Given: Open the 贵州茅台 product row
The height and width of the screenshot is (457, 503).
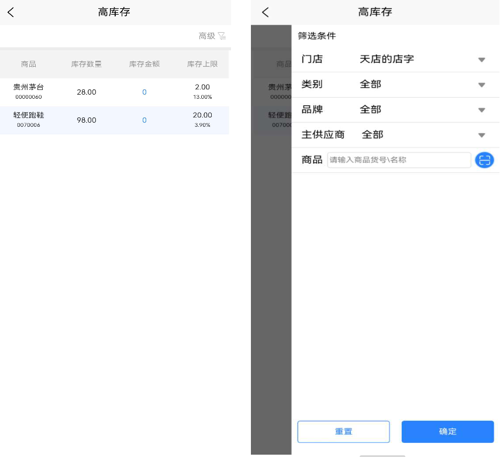Looking at the screenshot, I should click(x=114, y=92).
